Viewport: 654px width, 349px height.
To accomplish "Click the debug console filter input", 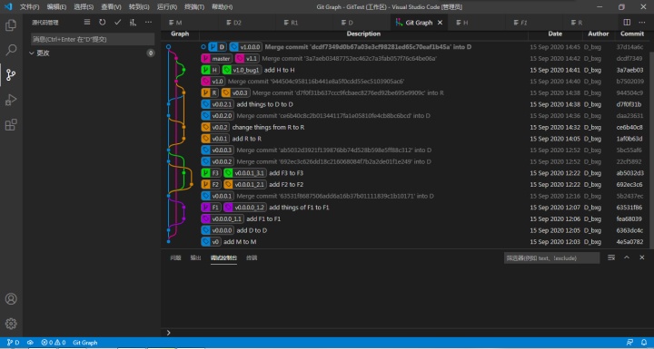I will point(551,257).
